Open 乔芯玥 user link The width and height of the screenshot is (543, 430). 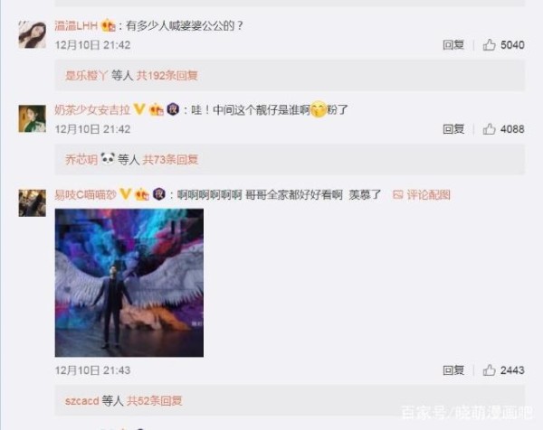click(x=81, y=159)
